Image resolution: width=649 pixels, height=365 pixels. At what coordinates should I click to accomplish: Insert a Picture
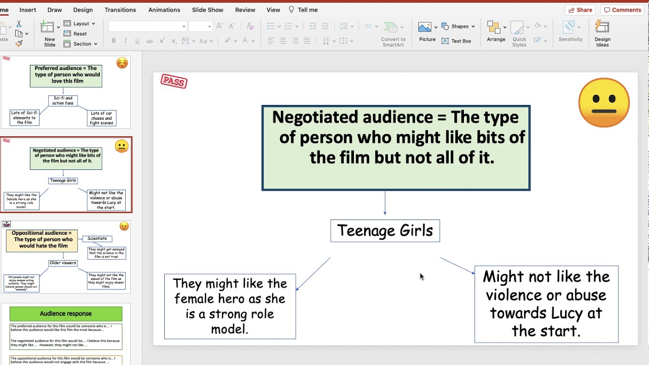click(x=427, y=31)
